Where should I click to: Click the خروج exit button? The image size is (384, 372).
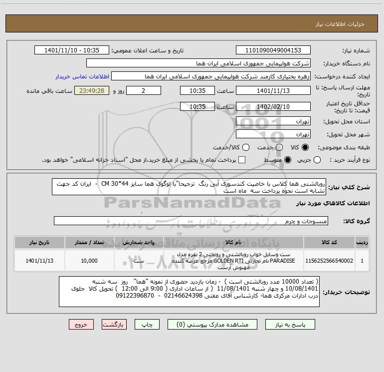(x=81, y=325)
